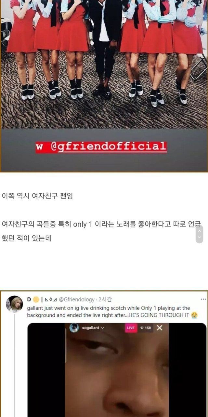Open the sogallant profile avatar in the live
Image resolution: width=208 pixels, height=417 pixels.
74,328
